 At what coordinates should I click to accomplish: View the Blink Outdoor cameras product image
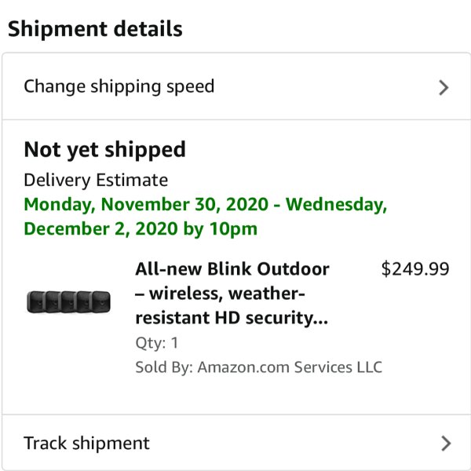click(x=68, y=301)
